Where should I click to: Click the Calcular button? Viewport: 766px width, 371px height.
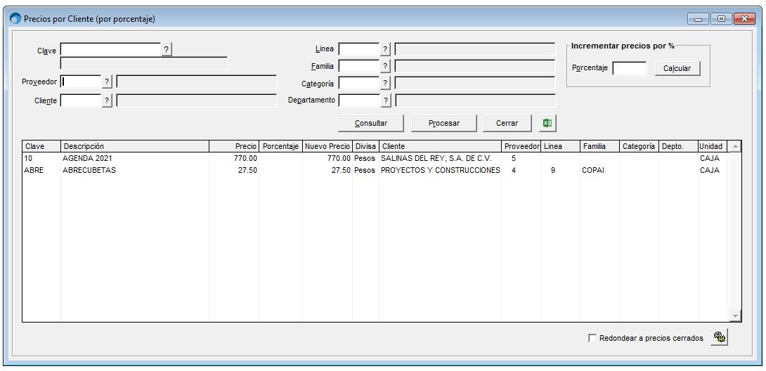(677, 68)
